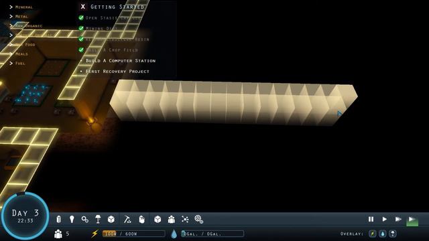Click the 100W / 600W power bar

pos(134,234)
